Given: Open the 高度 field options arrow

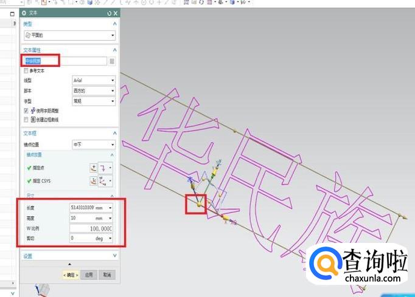Looking at the screenshot, I should (x=110, y=218).
